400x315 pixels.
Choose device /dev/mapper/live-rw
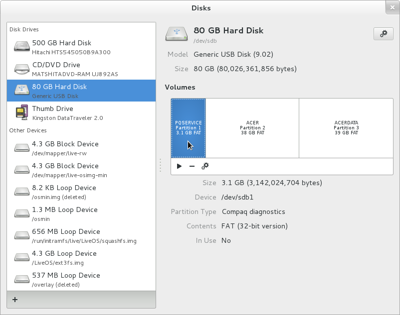coord(59,153)
